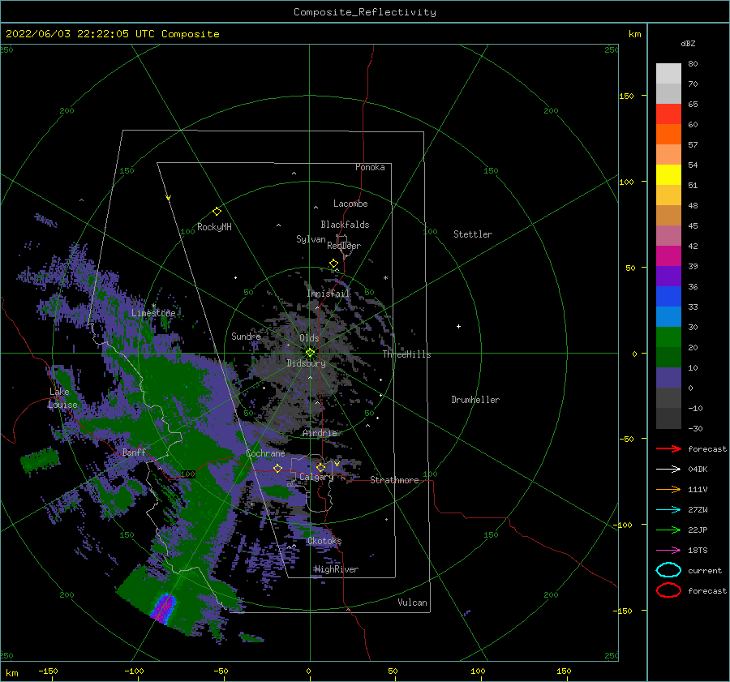Click the asterisk marker above Limestone

click(153, 306)
